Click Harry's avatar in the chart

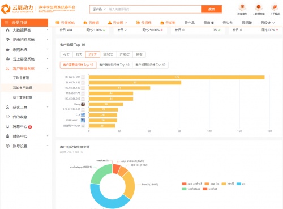(83, 104)
